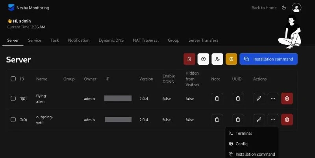Click the batch transfer user icon button
This screenshot has width=315, height=158.
[x=217, y=59]
